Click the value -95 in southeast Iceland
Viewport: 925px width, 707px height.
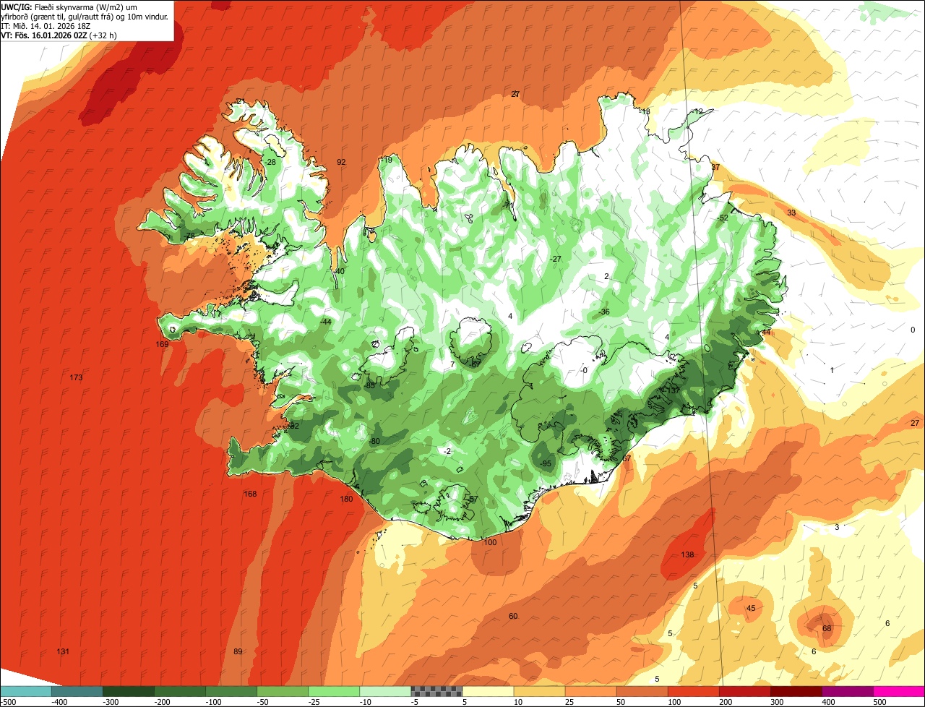point(546,463)
